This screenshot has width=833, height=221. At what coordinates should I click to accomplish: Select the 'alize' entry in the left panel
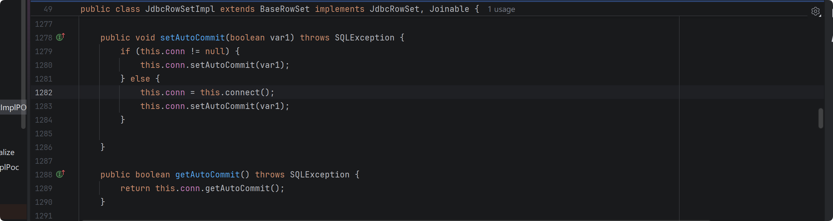[7, 152]
